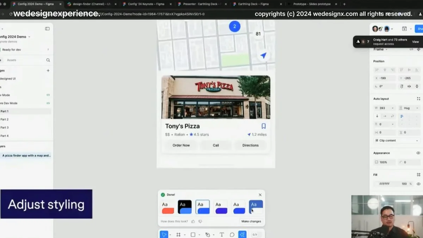Select the Text tool

pyautogui.click(x=222, y=234)
